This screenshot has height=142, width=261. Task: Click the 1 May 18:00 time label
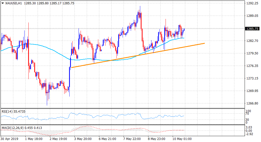(x=34, y=139)
